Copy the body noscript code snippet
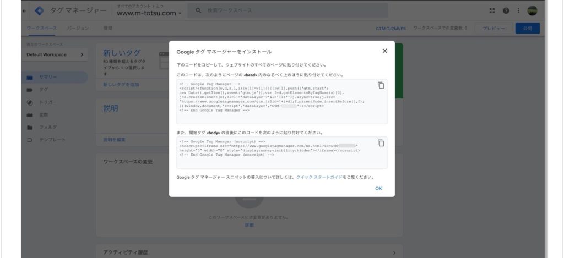Screen dimensions: 564x258 381,143
